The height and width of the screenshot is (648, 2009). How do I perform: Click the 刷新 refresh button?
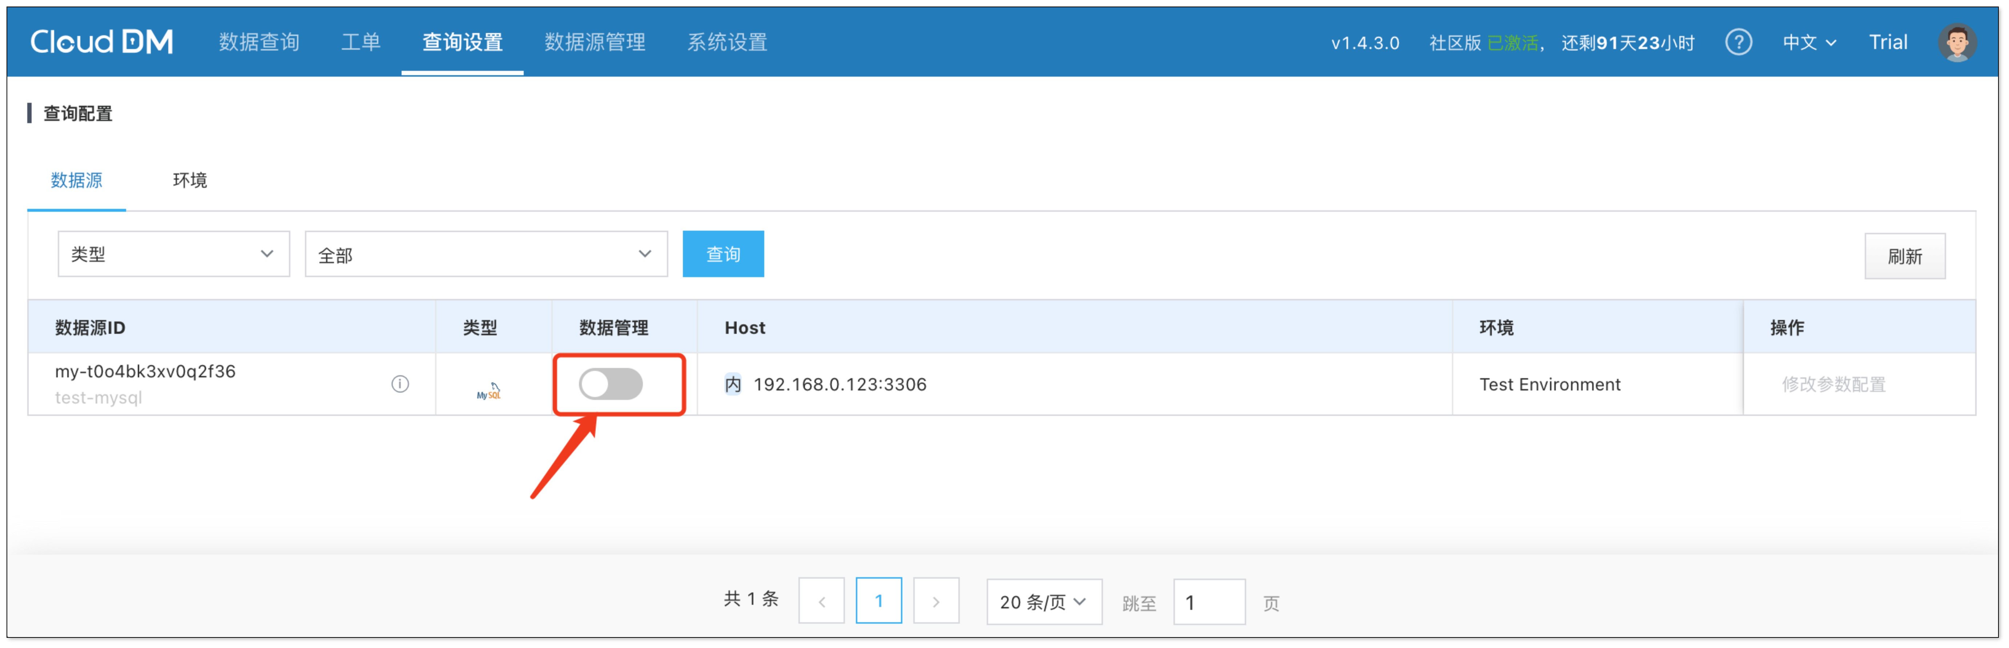click(1904, 256)
